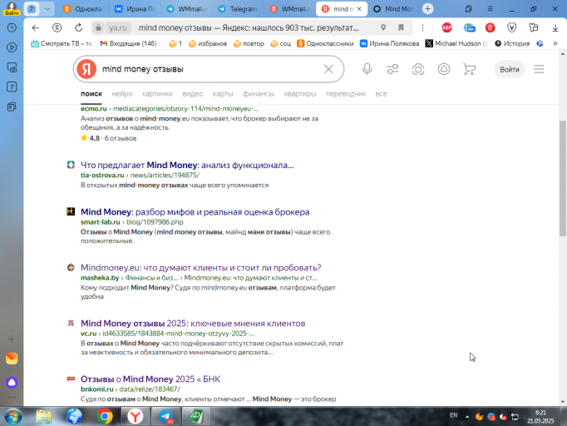Switch to the Одноклассники tab

coord(83,9)
